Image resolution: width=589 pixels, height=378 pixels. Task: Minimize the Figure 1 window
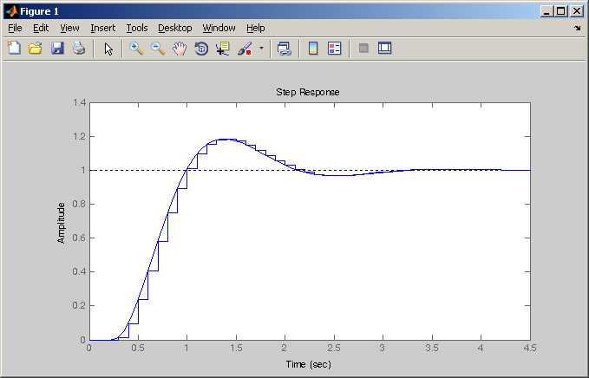546,11
